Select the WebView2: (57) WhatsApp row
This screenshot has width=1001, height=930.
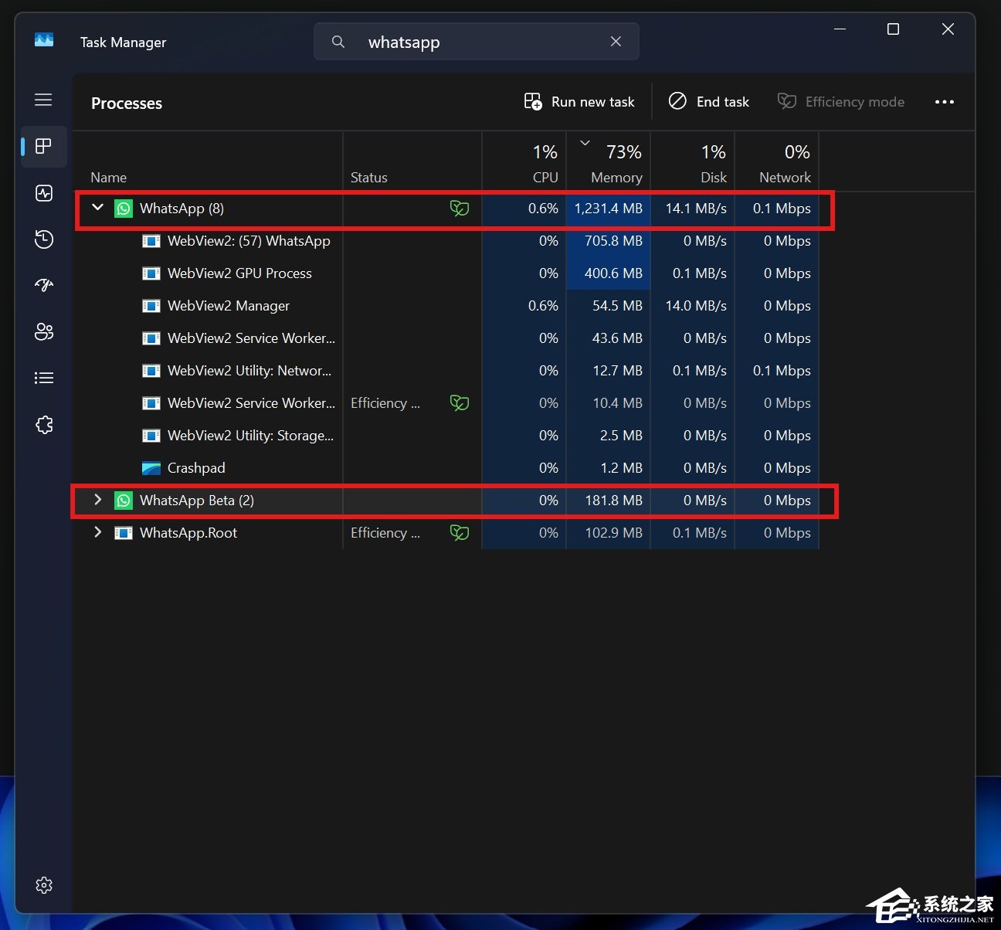point(446,241)
